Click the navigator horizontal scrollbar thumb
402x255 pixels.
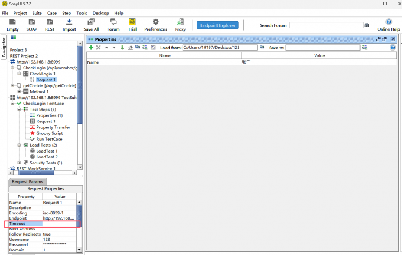(37, 173)
